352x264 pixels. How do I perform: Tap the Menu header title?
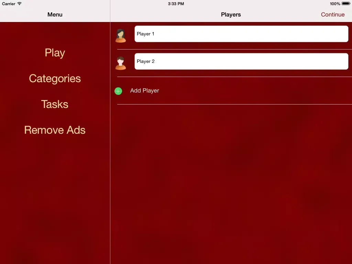pos(55,14)
